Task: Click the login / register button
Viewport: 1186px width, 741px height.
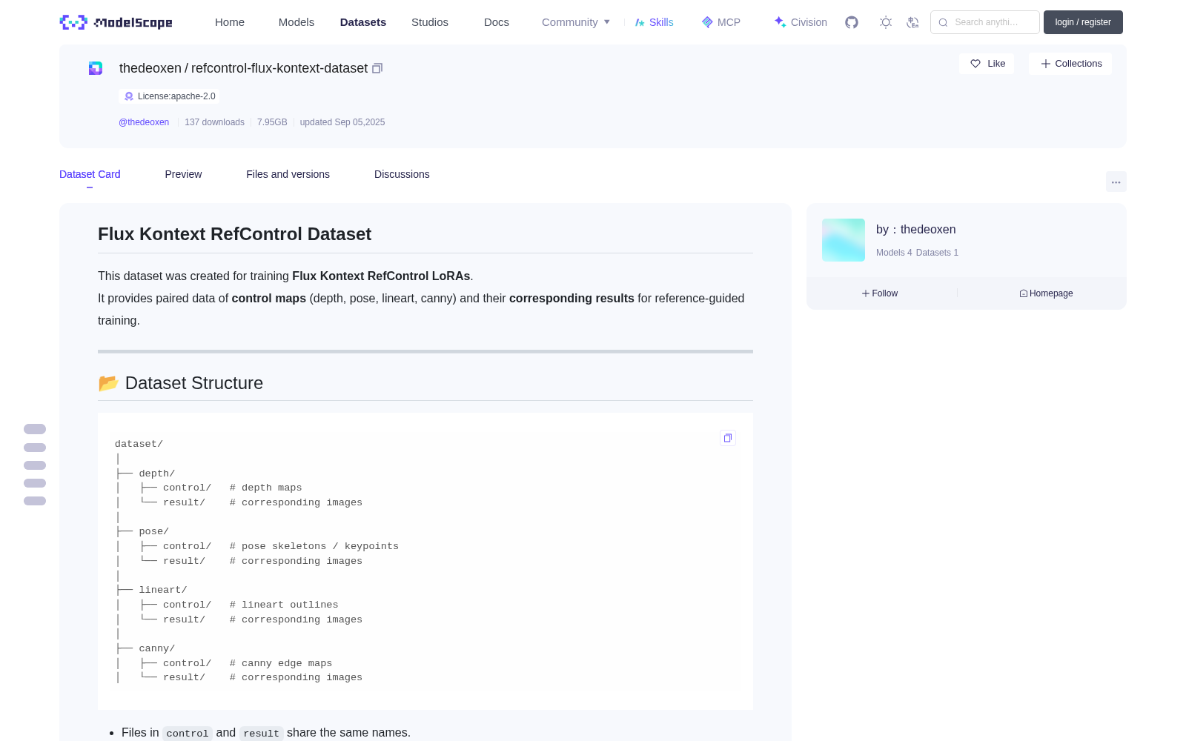Action: pos(1083,22)
